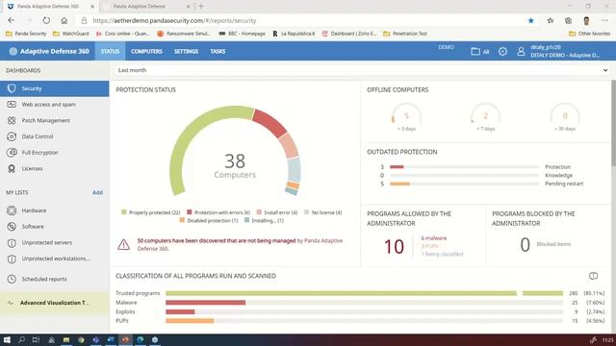Open the Windows Start menu
The height and width of the screenshot is (346, 616).
[7, 339]
